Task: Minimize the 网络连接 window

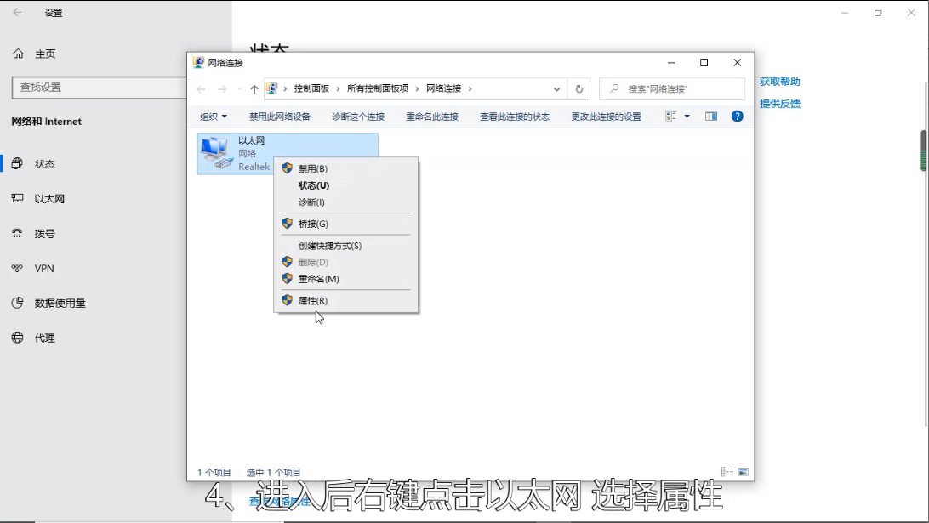Action: pyautogui.click(x=671, y=62)
